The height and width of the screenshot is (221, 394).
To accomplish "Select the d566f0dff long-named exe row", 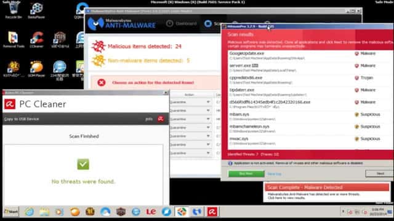I will (310, 104).
